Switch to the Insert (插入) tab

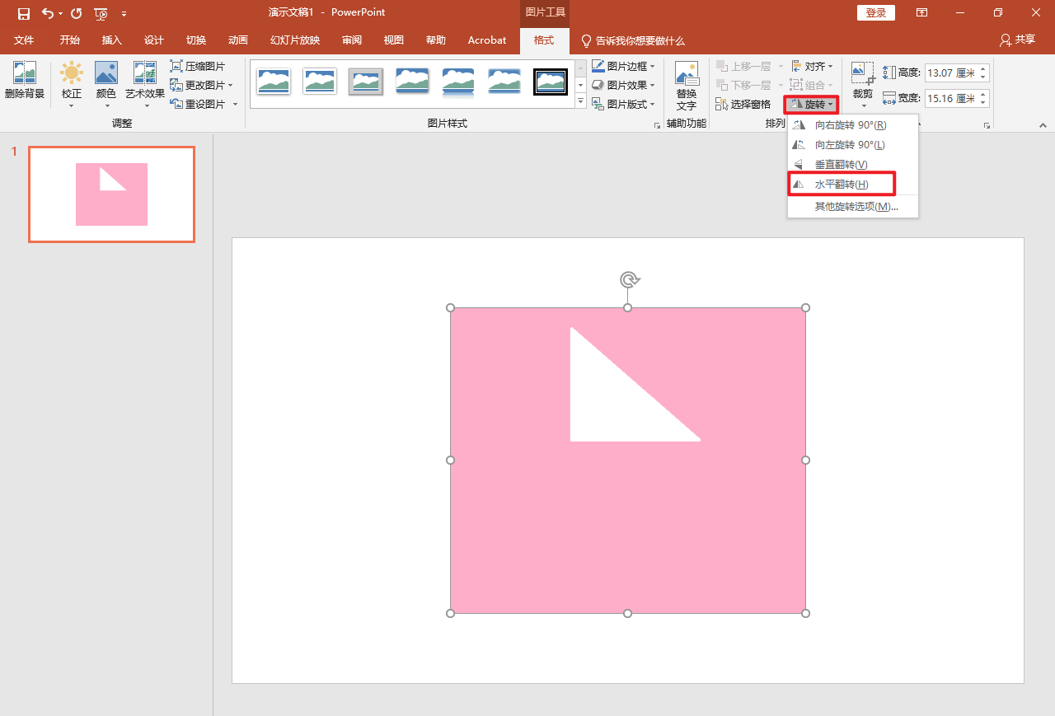[112, 40]
